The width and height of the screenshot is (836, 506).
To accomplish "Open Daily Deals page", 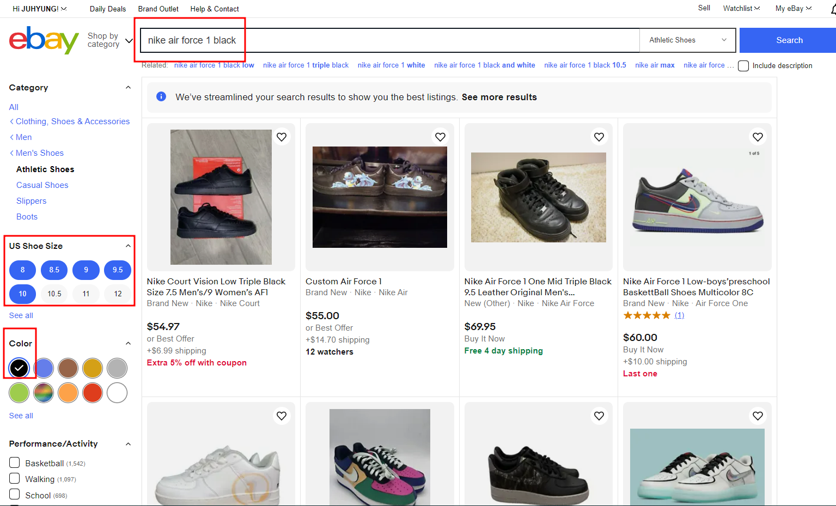I will click(x=108, y=9).
